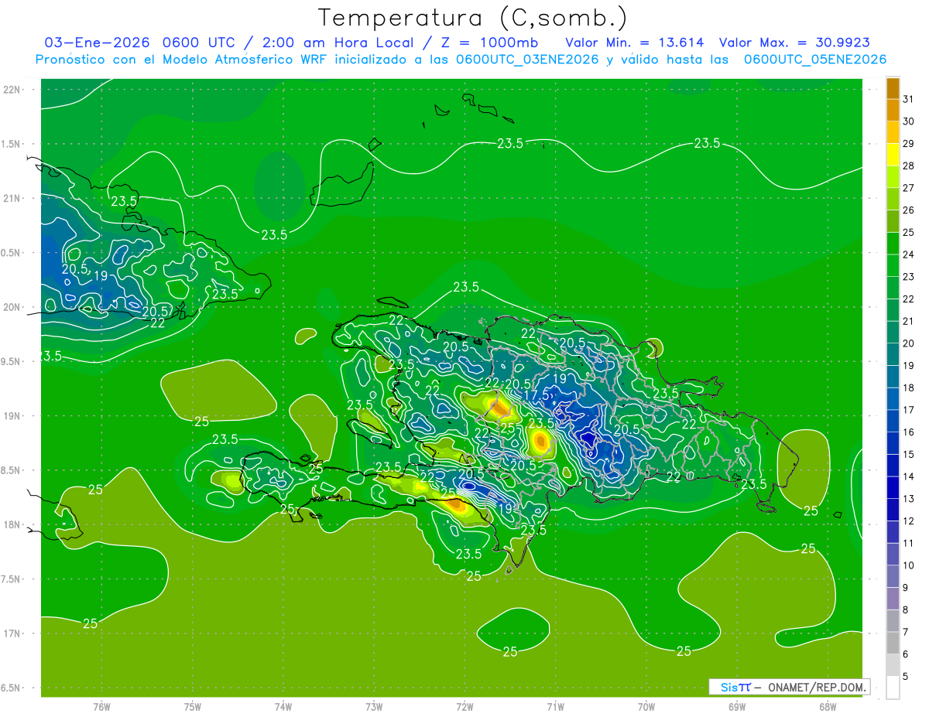Screen dimensions: 929x717
Task: Click the 17N latitude axis label
Action: (x=13, y=633)
